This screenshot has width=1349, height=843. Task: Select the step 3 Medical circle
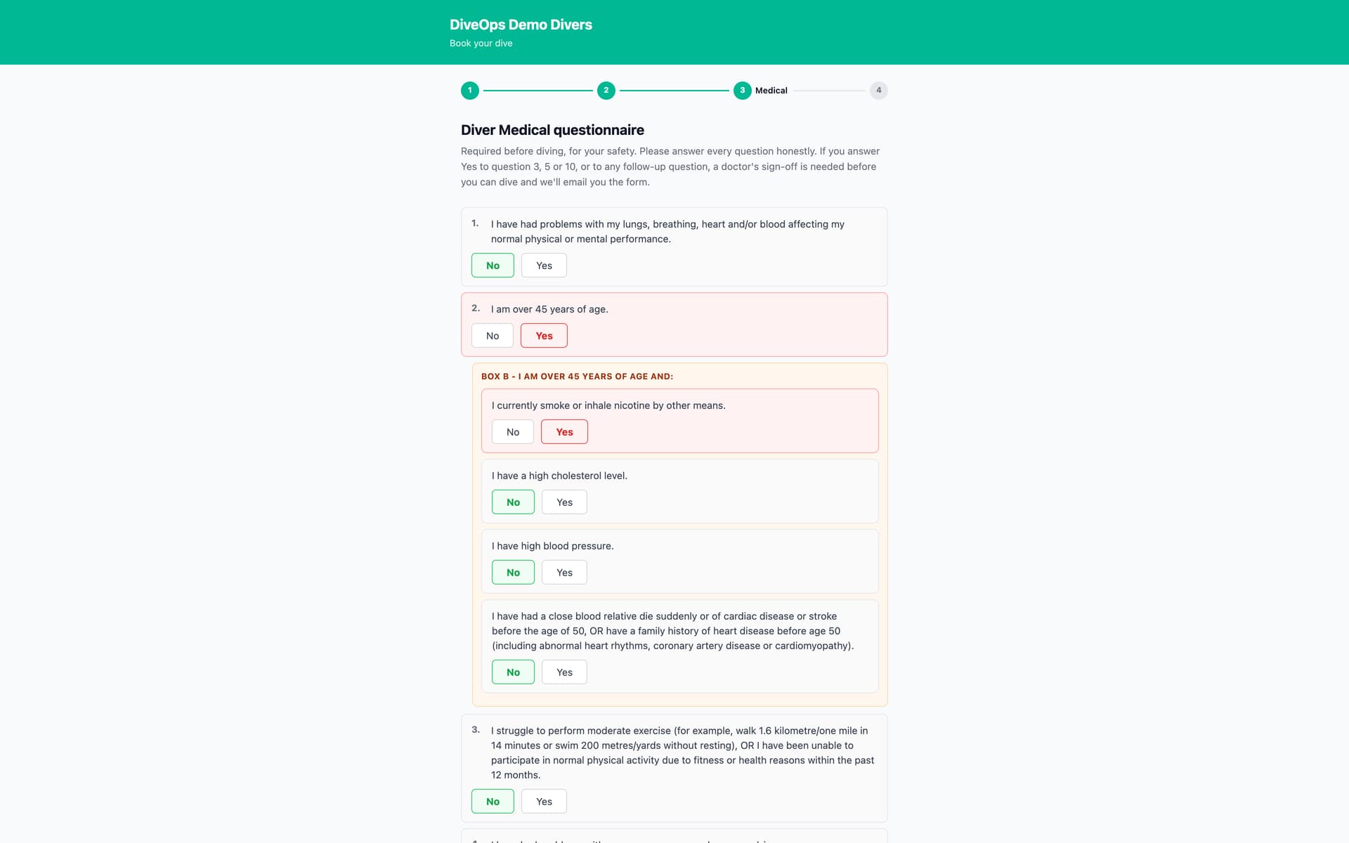(x=743, y=91)
